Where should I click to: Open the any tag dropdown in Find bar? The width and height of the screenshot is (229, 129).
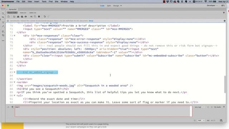pyautogui.click(x=199, y=107)
